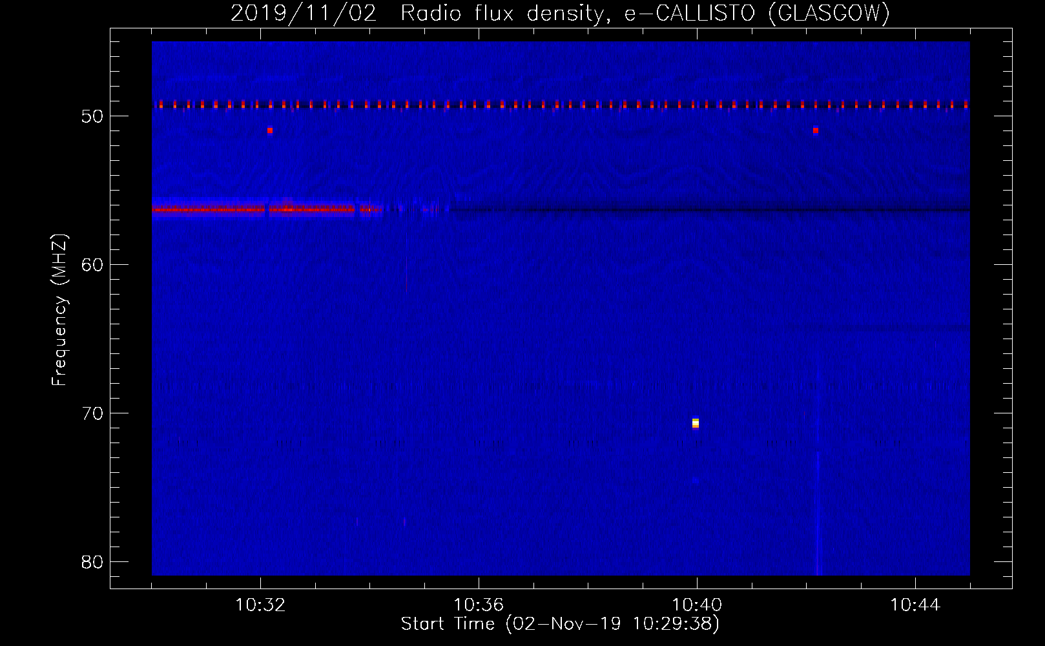Click the 10:40 time tick label
Viewport: 1045px width, 646px height.
click(697, 605)
